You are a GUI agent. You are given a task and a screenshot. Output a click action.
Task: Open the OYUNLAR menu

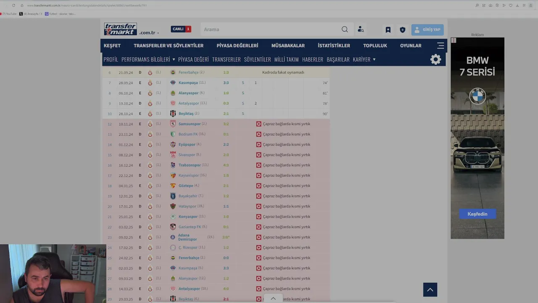411,45
